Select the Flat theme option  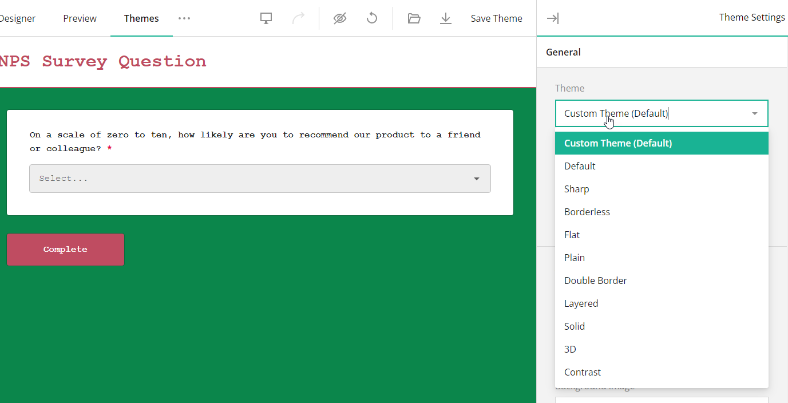click(x=572, y=234)
